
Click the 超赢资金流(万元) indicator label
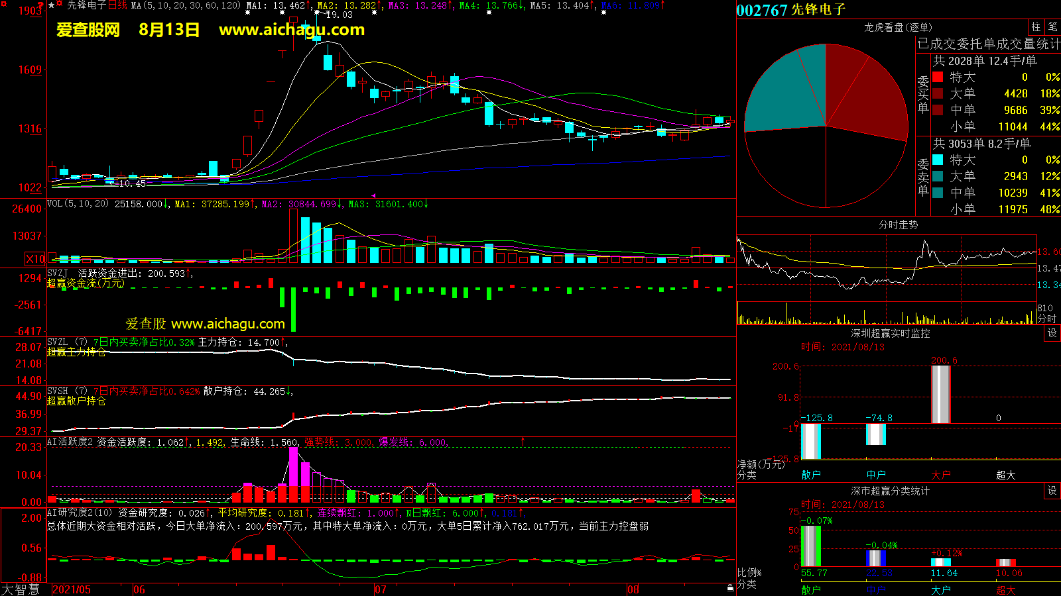(86, 283)
